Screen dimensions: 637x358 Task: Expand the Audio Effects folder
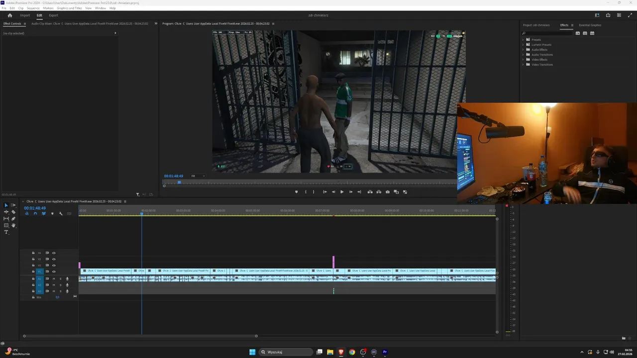point(523,50)
